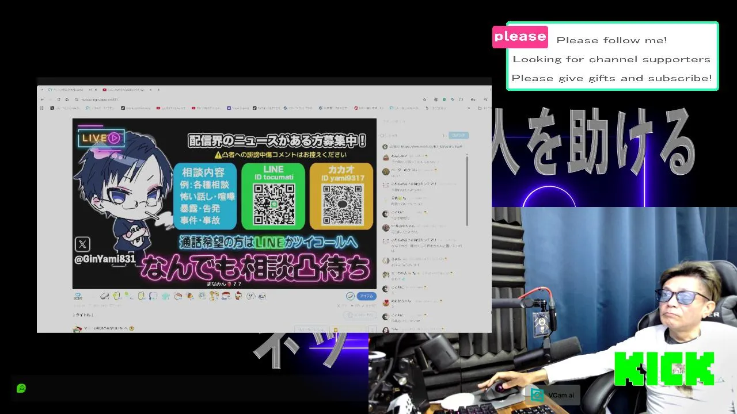Click the green chat bubble icon bottom-left
The image size is (737, 414).
(21, 388)
